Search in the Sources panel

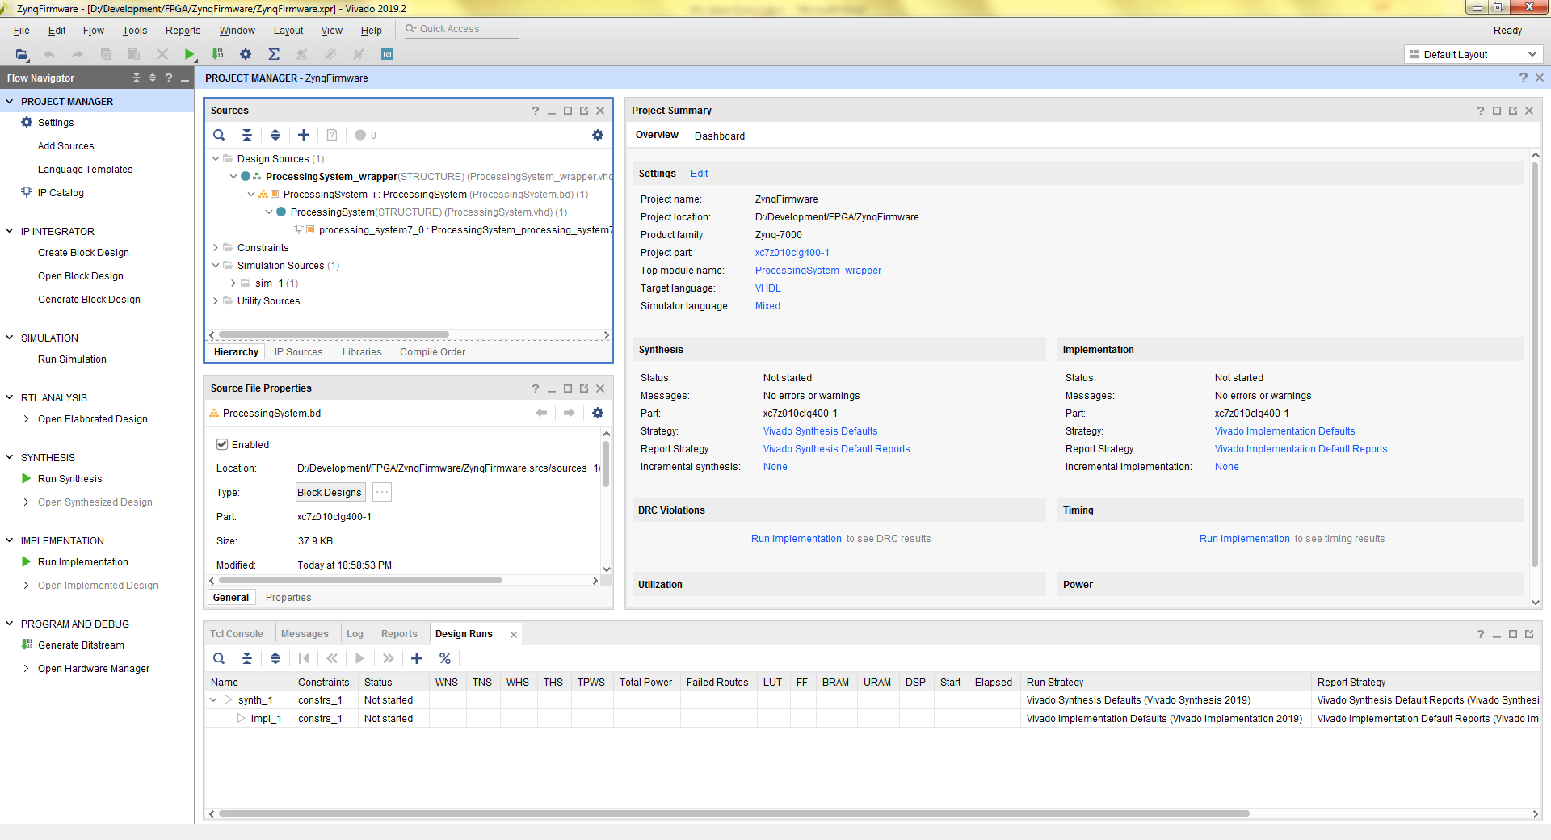219,135
